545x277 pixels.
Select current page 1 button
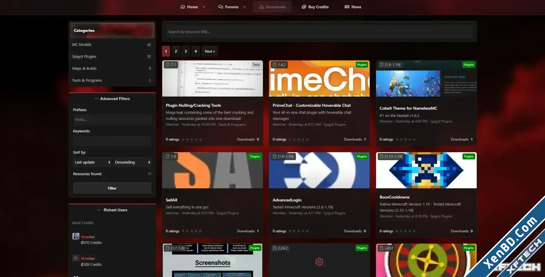point(166,51)
